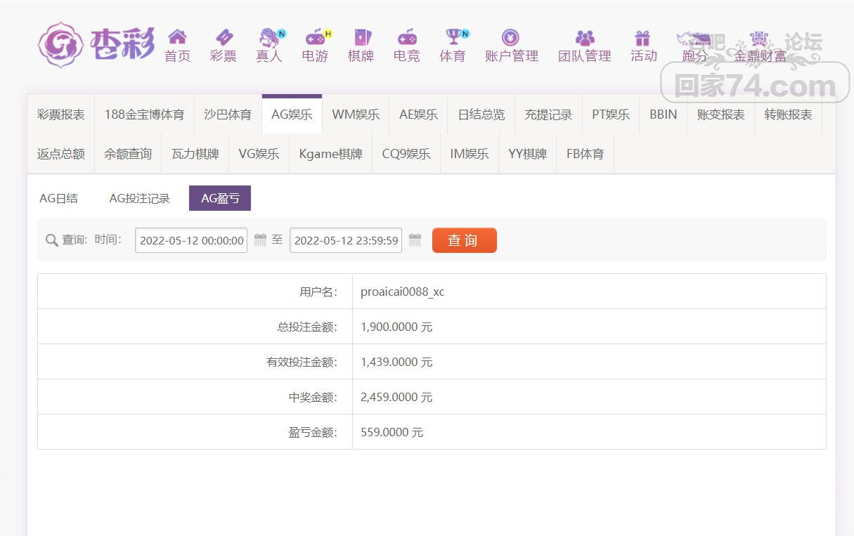This screenshot has height=536, width=854.
Task: Open the 返点总额 tab
Action: click(61, 154)
